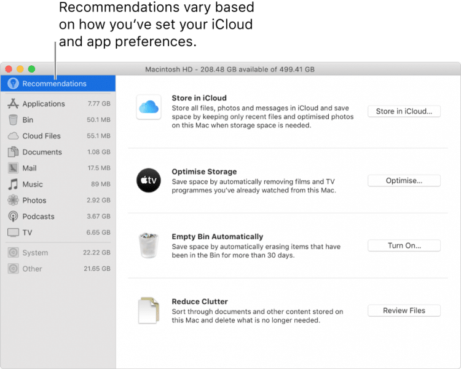Select the Music label

[33, 184]
